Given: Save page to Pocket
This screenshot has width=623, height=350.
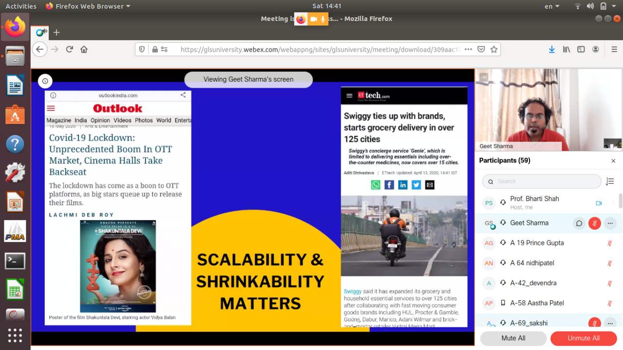Looking at the screenshot, I should 481,49.
